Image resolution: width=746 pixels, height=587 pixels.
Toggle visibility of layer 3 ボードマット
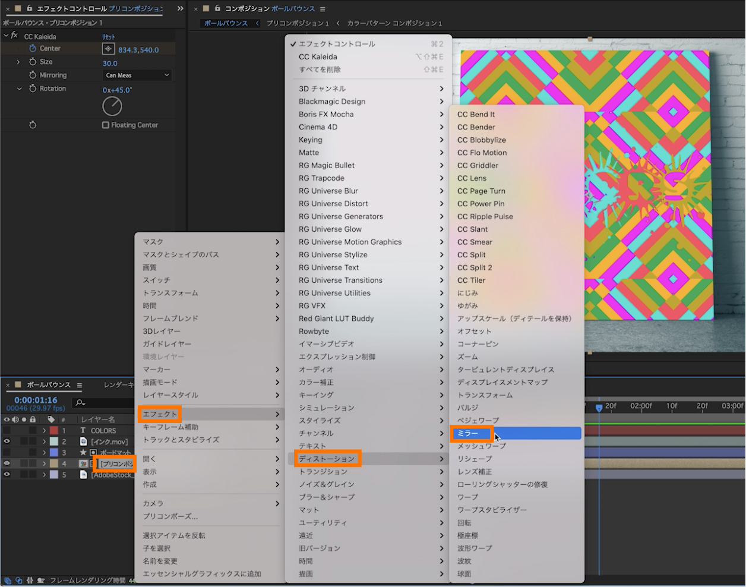coord(7,453)
